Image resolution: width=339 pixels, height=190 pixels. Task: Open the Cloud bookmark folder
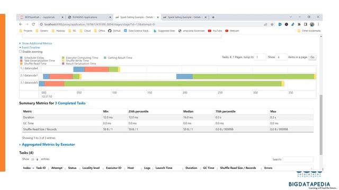tap(85, 31)
